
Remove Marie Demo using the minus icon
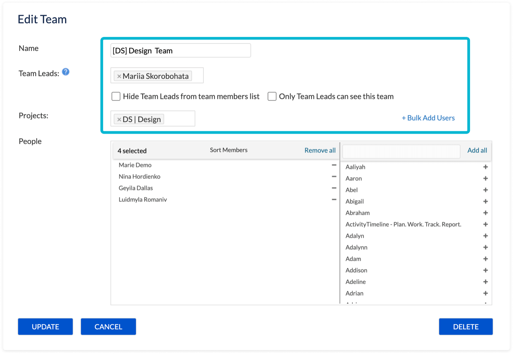[x=334, y=165]
